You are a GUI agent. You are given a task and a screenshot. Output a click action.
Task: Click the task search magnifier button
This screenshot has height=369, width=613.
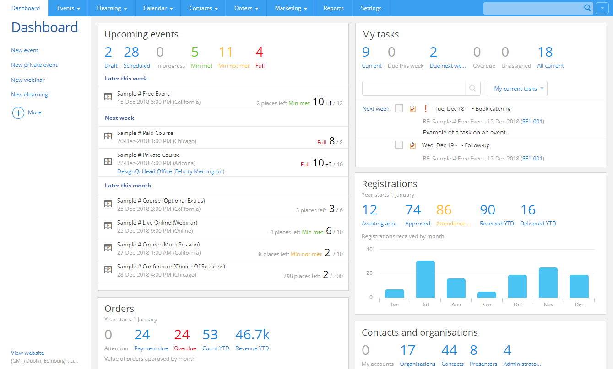(x=473, y=88)
